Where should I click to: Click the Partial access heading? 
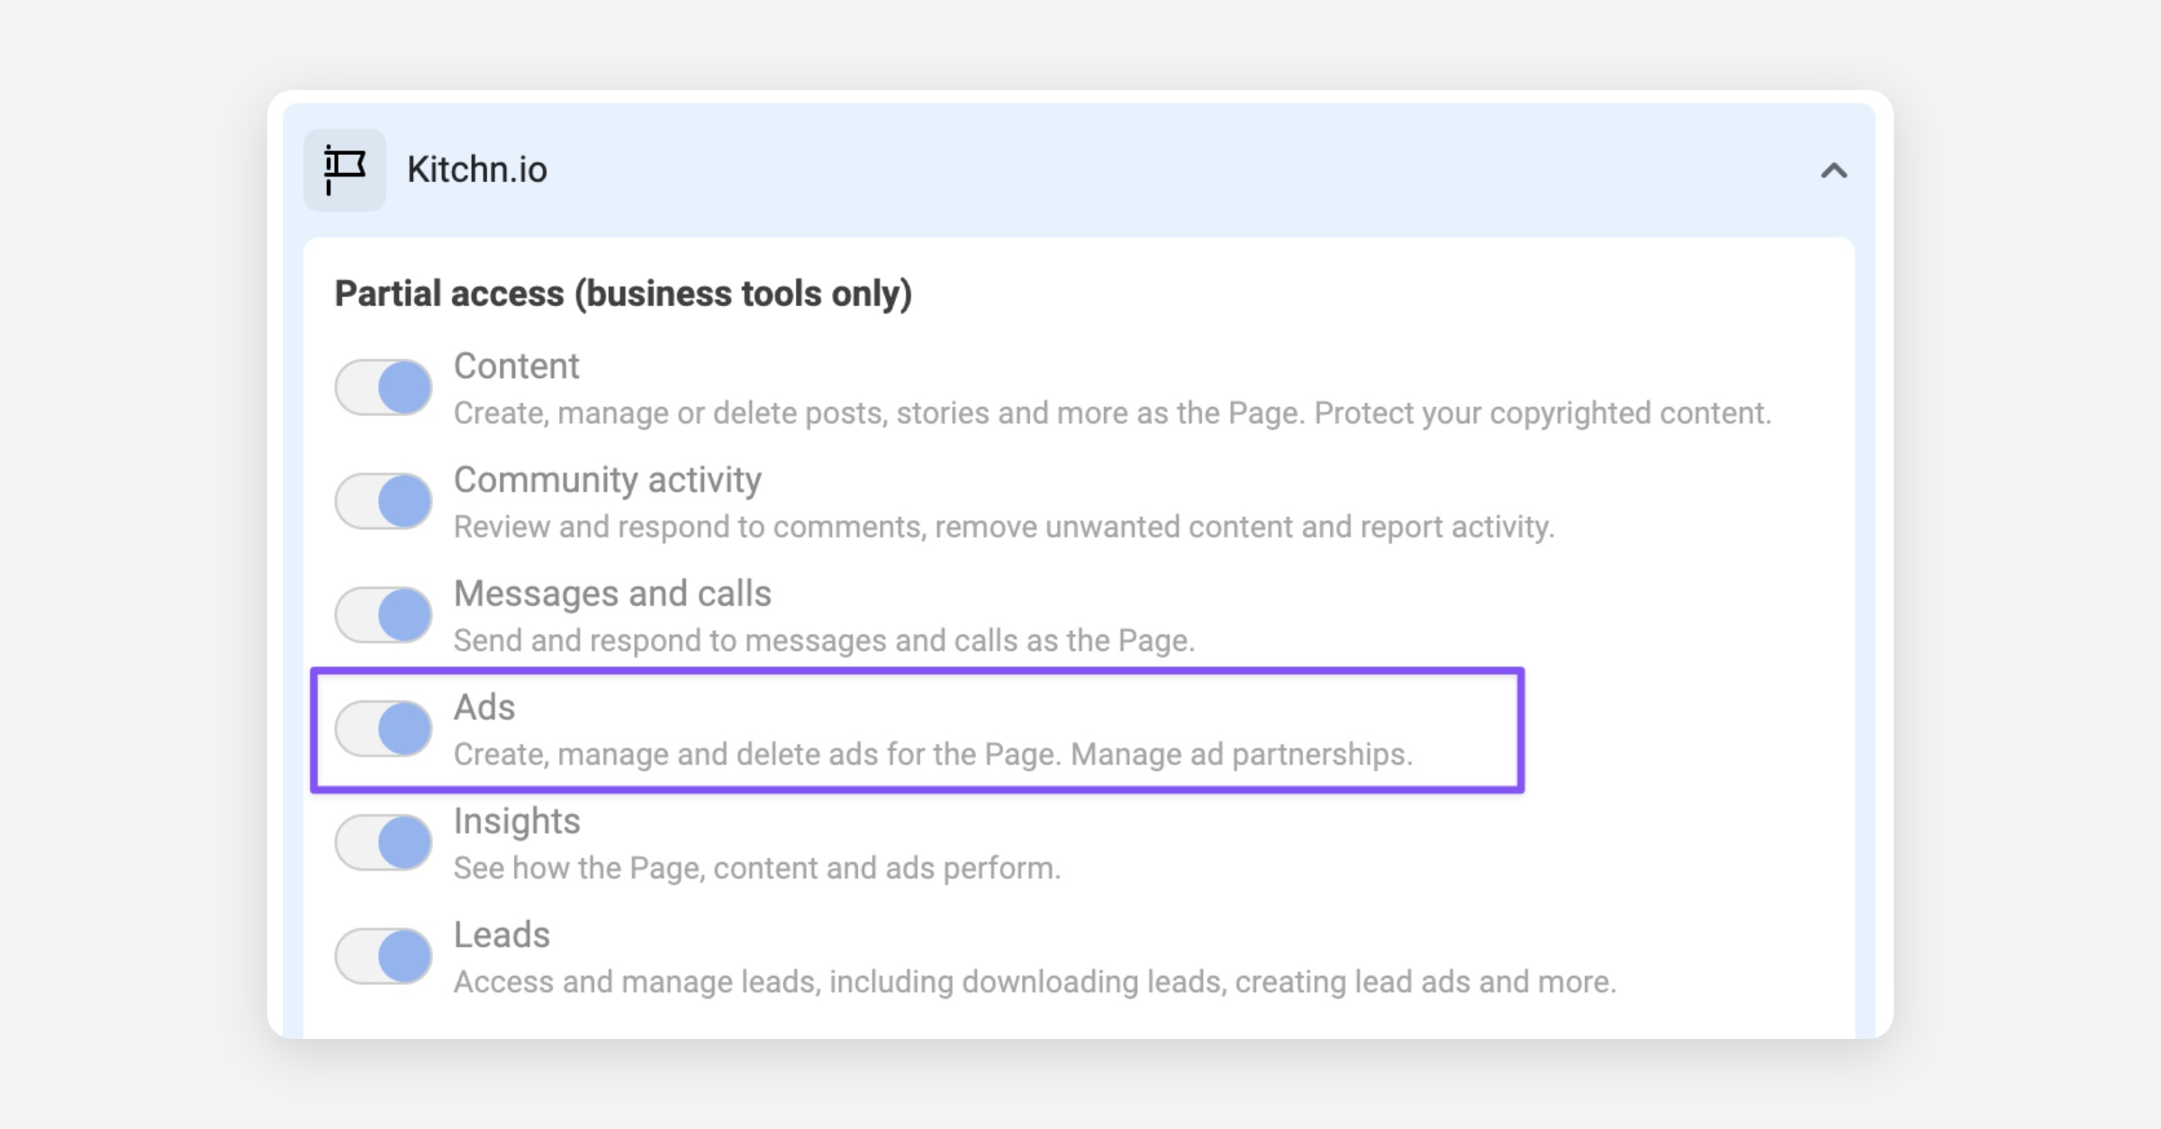click(623, 294)
